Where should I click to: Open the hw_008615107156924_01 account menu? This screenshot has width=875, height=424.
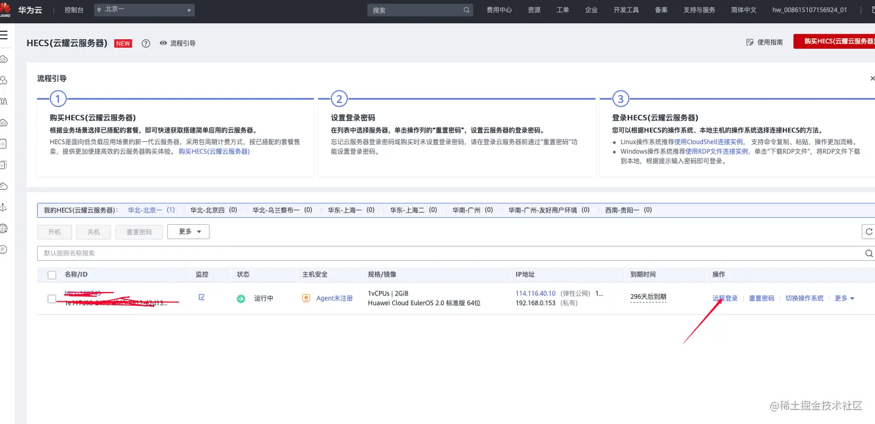tap(810, 10)
